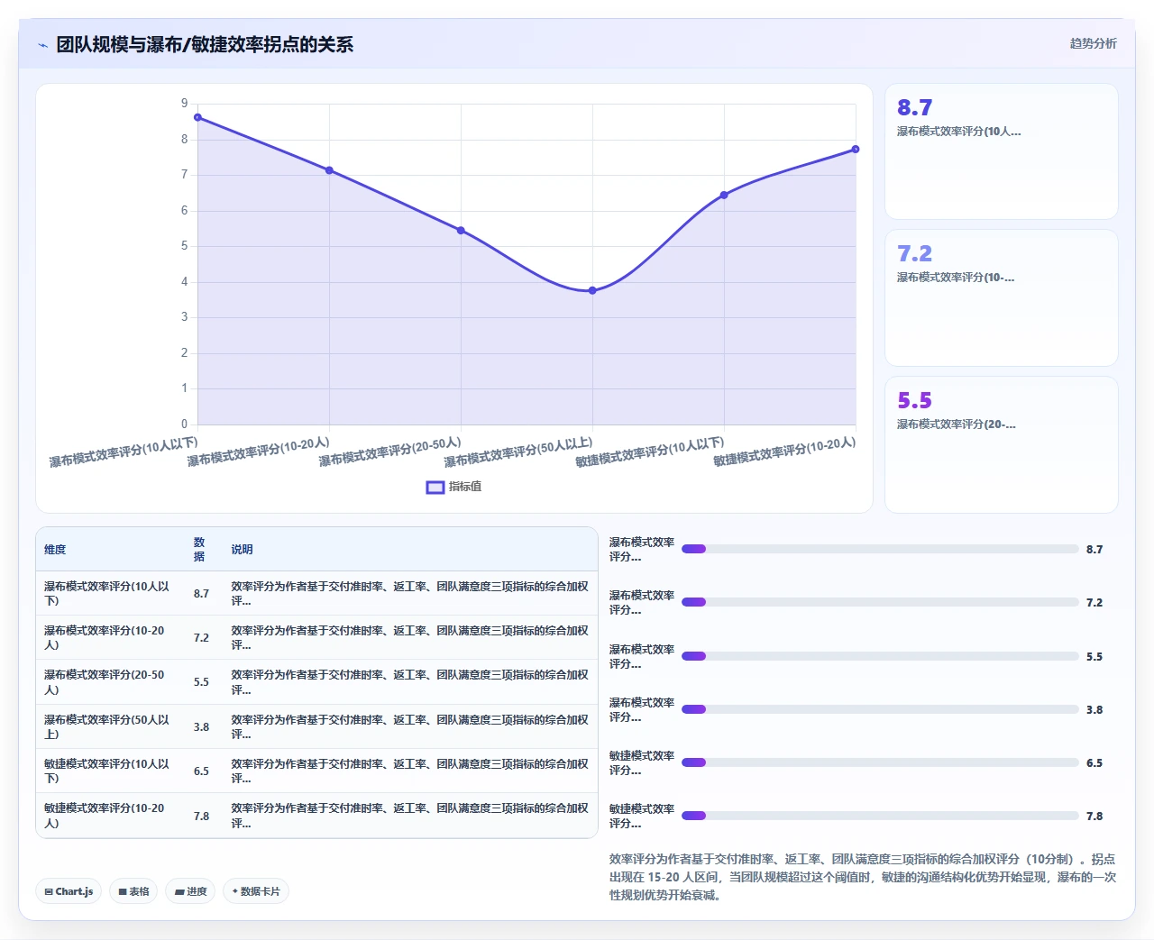Image resolution: width=1154 pixels, height=940 pixels.
Task: Select the 表格 tag chip
Action: (133, 891)
